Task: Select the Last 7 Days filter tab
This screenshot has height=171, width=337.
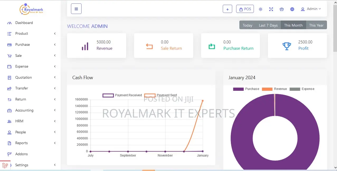Action: 268,25
